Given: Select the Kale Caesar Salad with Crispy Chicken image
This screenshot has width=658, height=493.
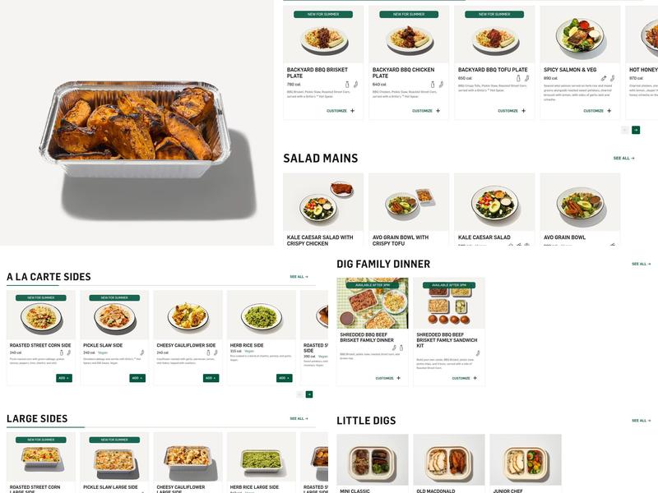Looking at the screenshot, I should (323, 202).
